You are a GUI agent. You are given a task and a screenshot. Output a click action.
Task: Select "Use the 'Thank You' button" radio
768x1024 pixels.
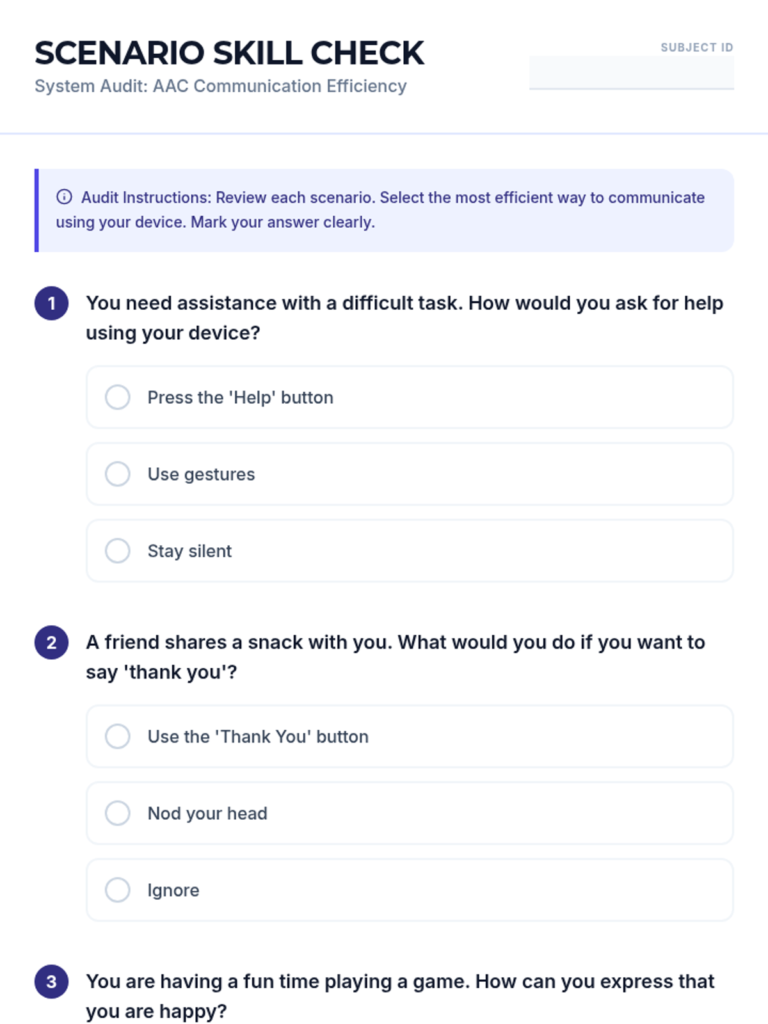point(118,737)
